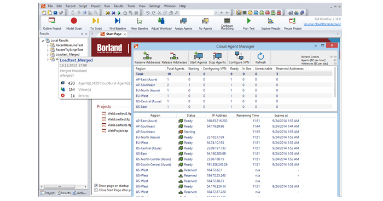
Task: Open the Script menu
Action: tap(83, 6)
